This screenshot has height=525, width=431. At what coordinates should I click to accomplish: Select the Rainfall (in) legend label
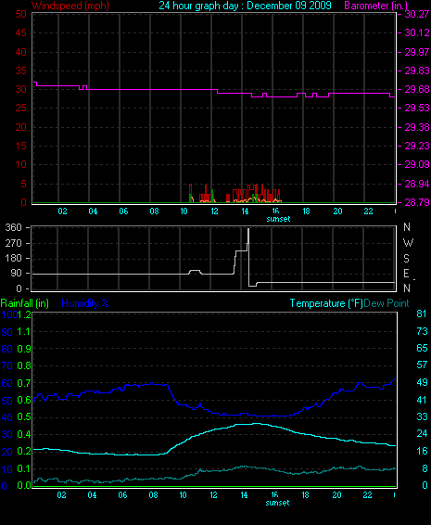[x=25, y=303]
